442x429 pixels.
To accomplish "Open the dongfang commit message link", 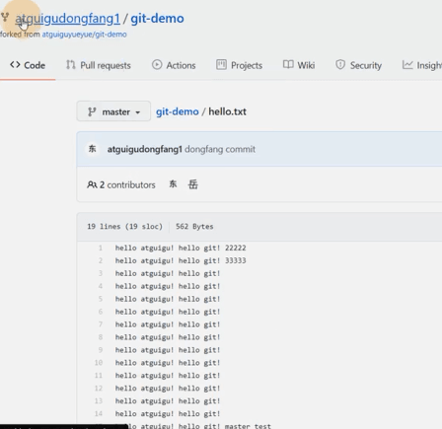I will click(x=220, y=149).
